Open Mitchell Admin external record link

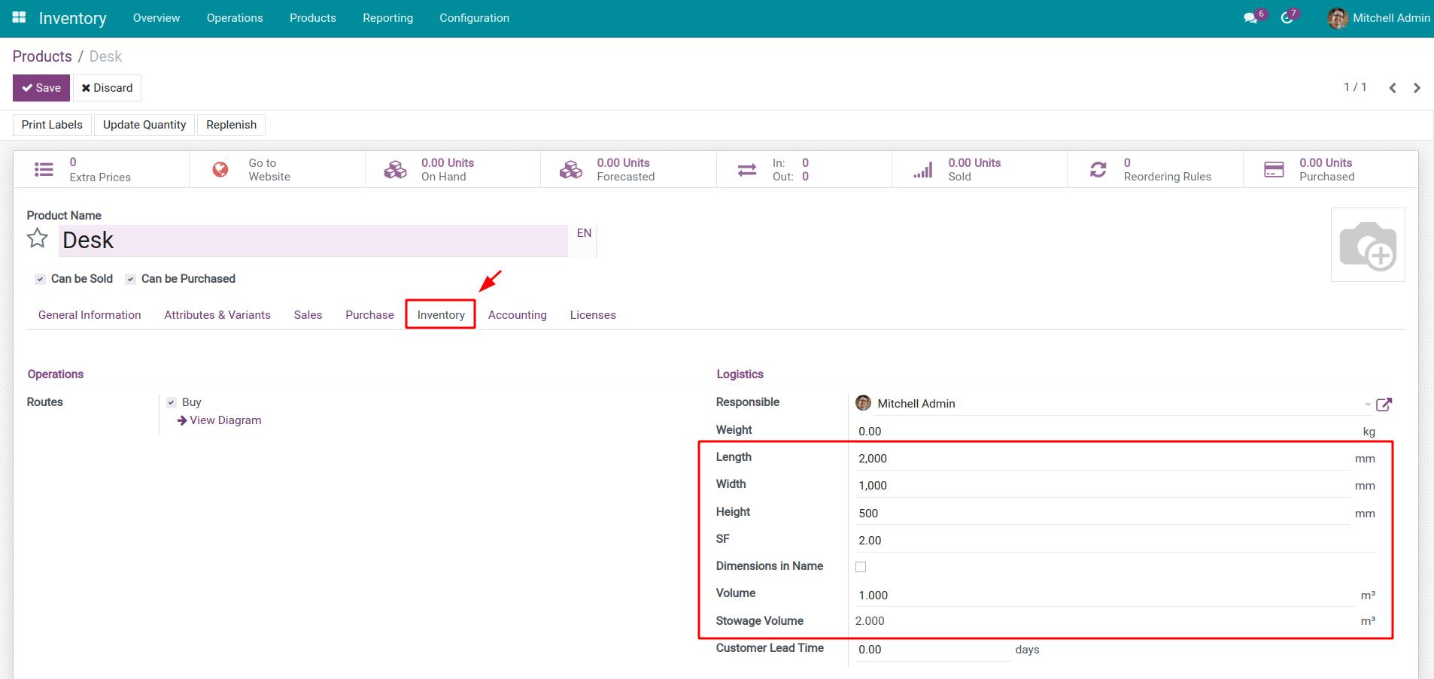coord(1384,404)
